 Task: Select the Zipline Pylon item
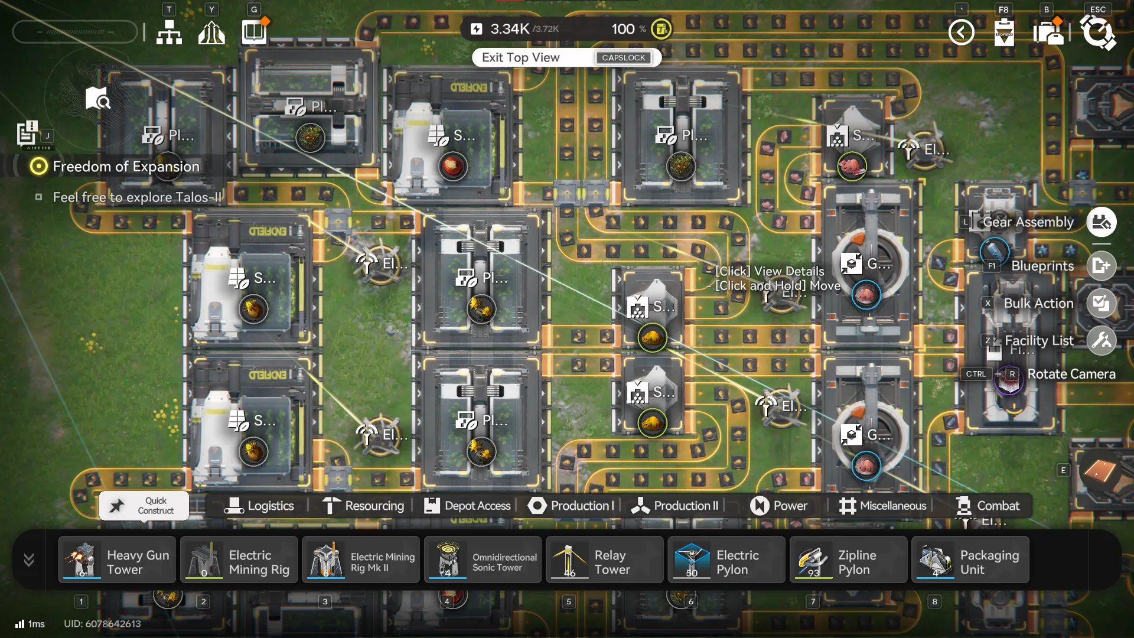[x=849, y=560]
